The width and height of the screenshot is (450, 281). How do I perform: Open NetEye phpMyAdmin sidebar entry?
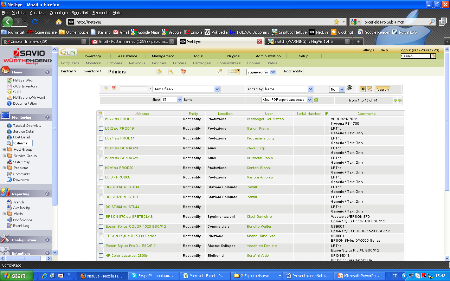click(x=29, y=98)
